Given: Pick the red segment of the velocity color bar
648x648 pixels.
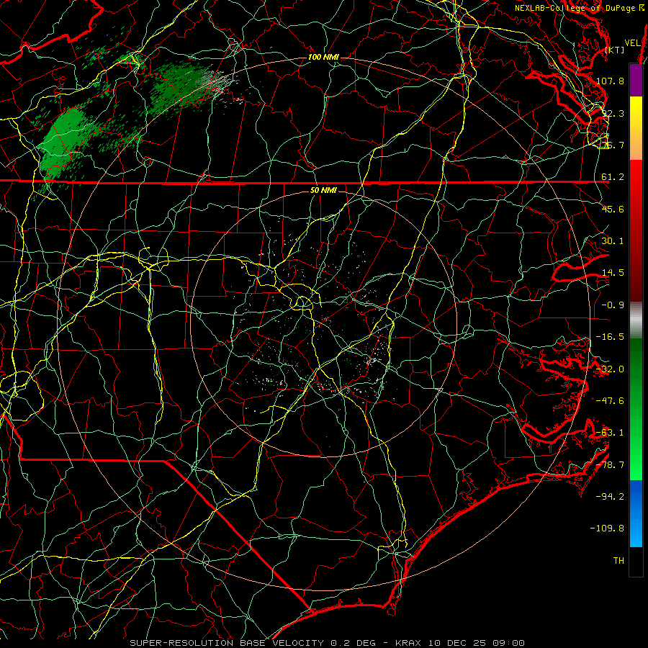Looking at the screenshot, I should 636,230.
